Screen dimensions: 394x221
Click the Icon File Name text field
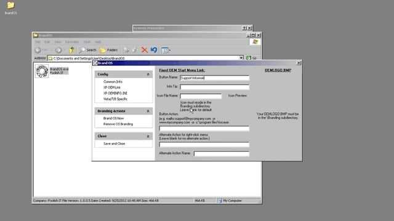(201, 96)
